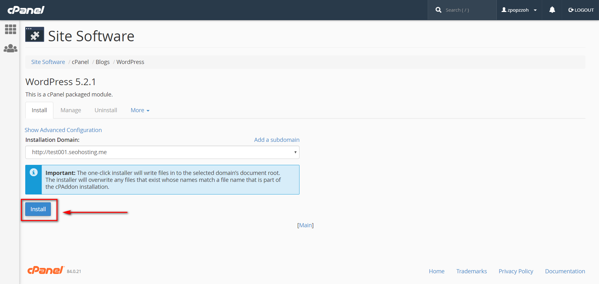Open the notifications bell icon
Image resolution: width=599 pixels, height=284 pixels.
[552, 10]
